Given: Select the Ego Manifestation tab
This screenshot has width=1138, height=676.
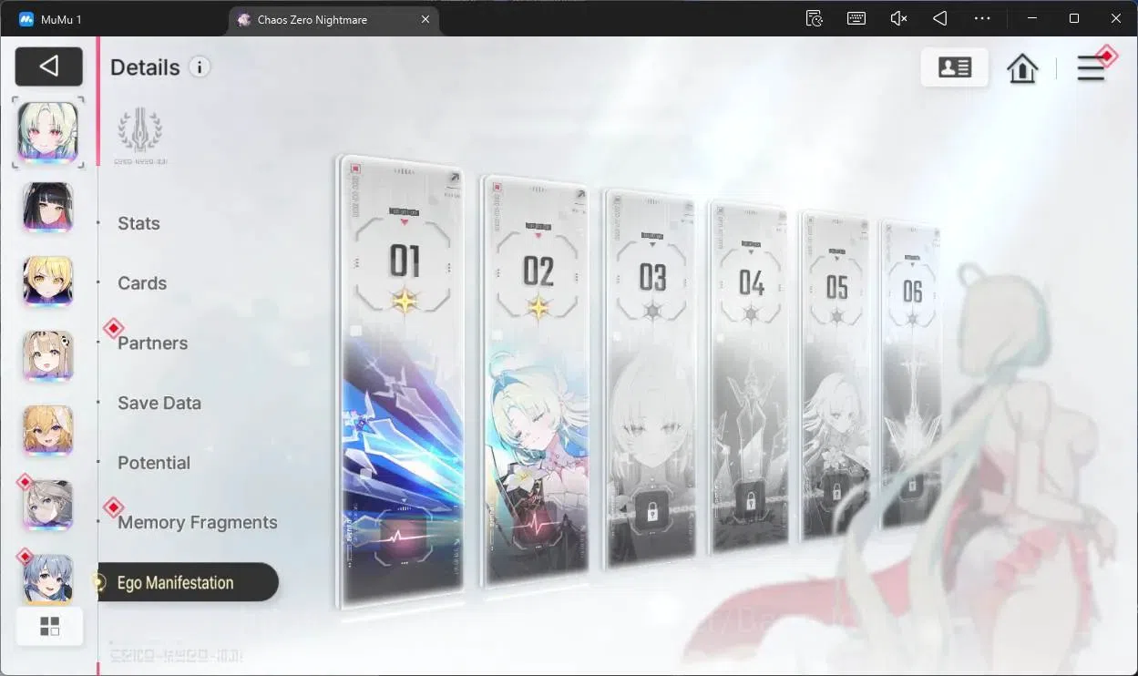Looking at the screenshot, I should pos(188,582).
